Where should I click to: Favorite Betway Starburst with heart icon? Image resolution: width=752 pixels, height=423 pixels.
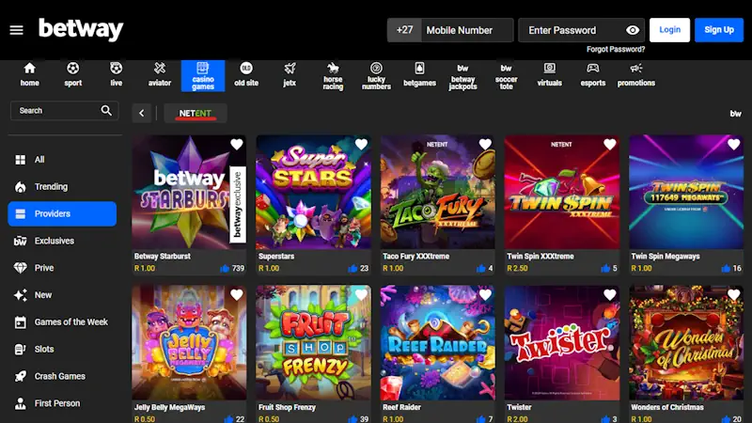click(237, 145)
